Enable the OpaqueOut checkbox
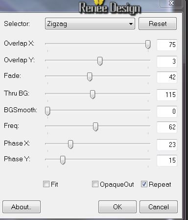Image resolution: width=188 pixels, height=220 pixels. (x=95, y=184)
